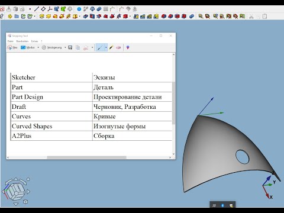Click the Bluetooth tray icon
Viewport: 284px width, 213px height.
pyautogui.click(x=222, y=205)
